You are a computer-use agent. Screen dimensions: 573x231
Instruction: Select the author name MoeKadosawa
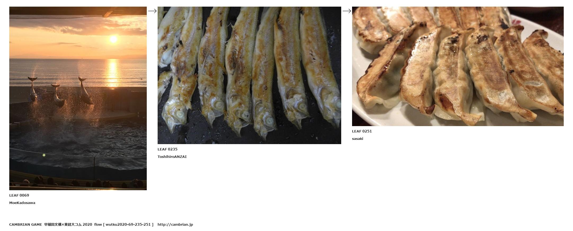22,203
